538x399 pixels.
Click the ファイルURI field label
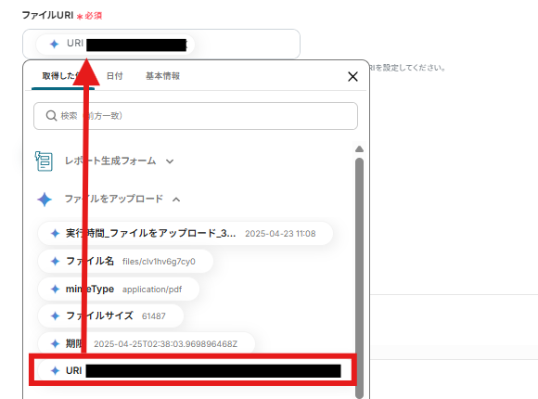47,15
